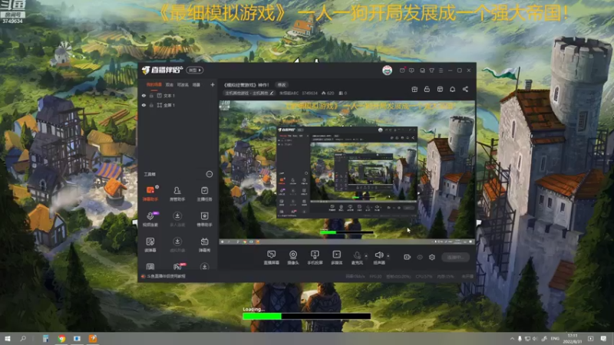Click the lock icon in the top toolbar
The image size is (614, 345).
pyautogui.click(x=427, y=89)
